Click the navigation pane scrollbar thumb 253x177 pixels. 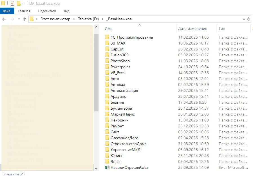click(96, 72)
